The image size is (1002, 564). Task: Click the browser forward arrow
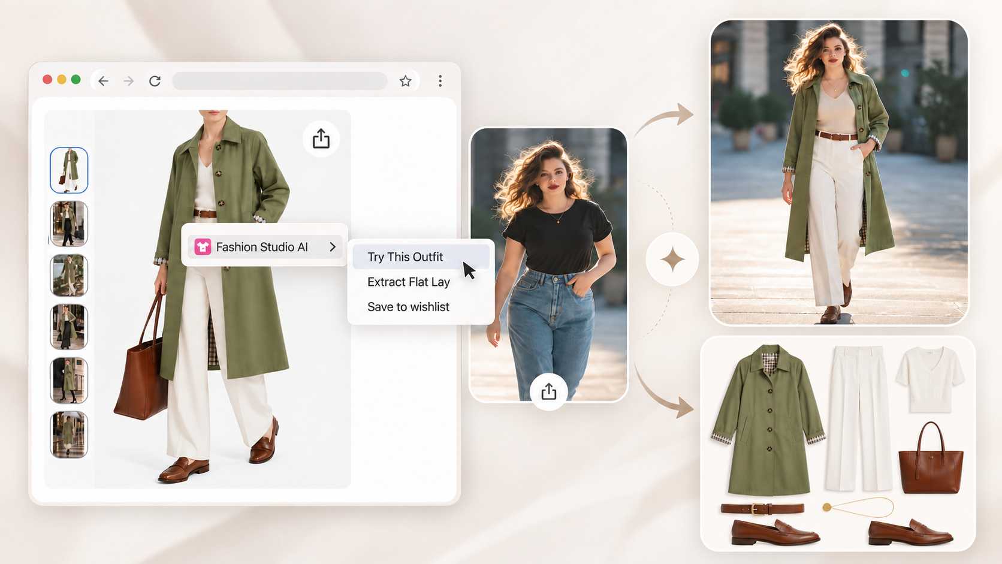pyautogui.click(x=128, y=81)
